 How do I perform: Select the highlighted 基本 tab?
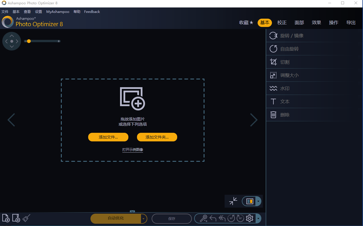click(x=265, y=23)
